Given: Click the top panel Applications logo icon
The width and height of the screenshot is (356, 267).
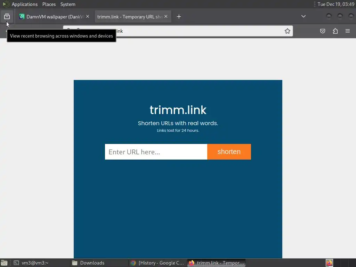Looking at the screenshot, I should click(6, 4).
